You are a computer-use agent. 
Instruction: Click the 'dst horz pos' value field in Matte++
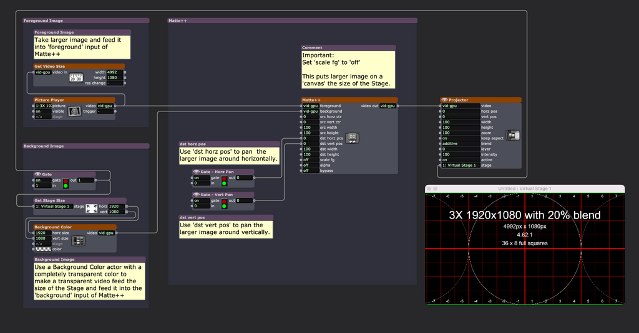point(310,138)
